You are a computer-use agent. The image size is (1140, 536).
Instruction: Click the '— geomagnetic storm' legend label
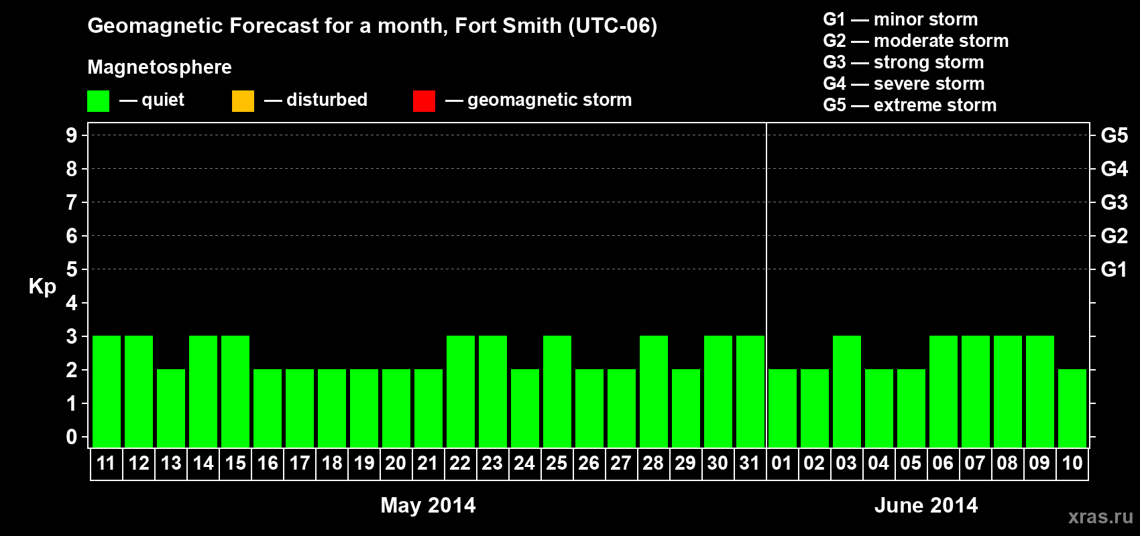pos(538,100)
